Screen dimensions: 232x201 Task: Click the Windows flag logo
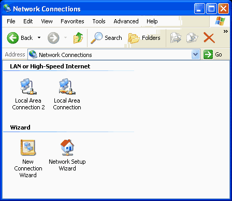(x=220, y=21)
